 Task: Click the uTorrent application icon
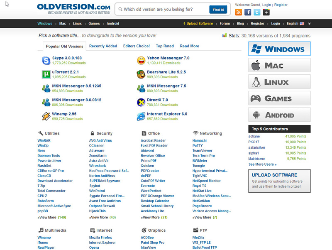click(46, 74)
